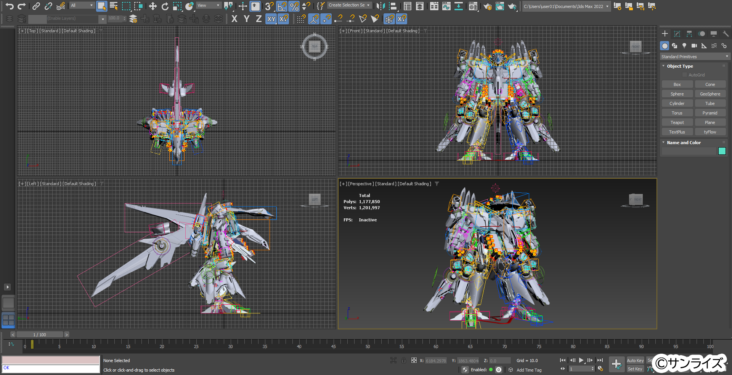Select the Lights category icon
This screenshot has height=375, width=732.
pos(684,46)
